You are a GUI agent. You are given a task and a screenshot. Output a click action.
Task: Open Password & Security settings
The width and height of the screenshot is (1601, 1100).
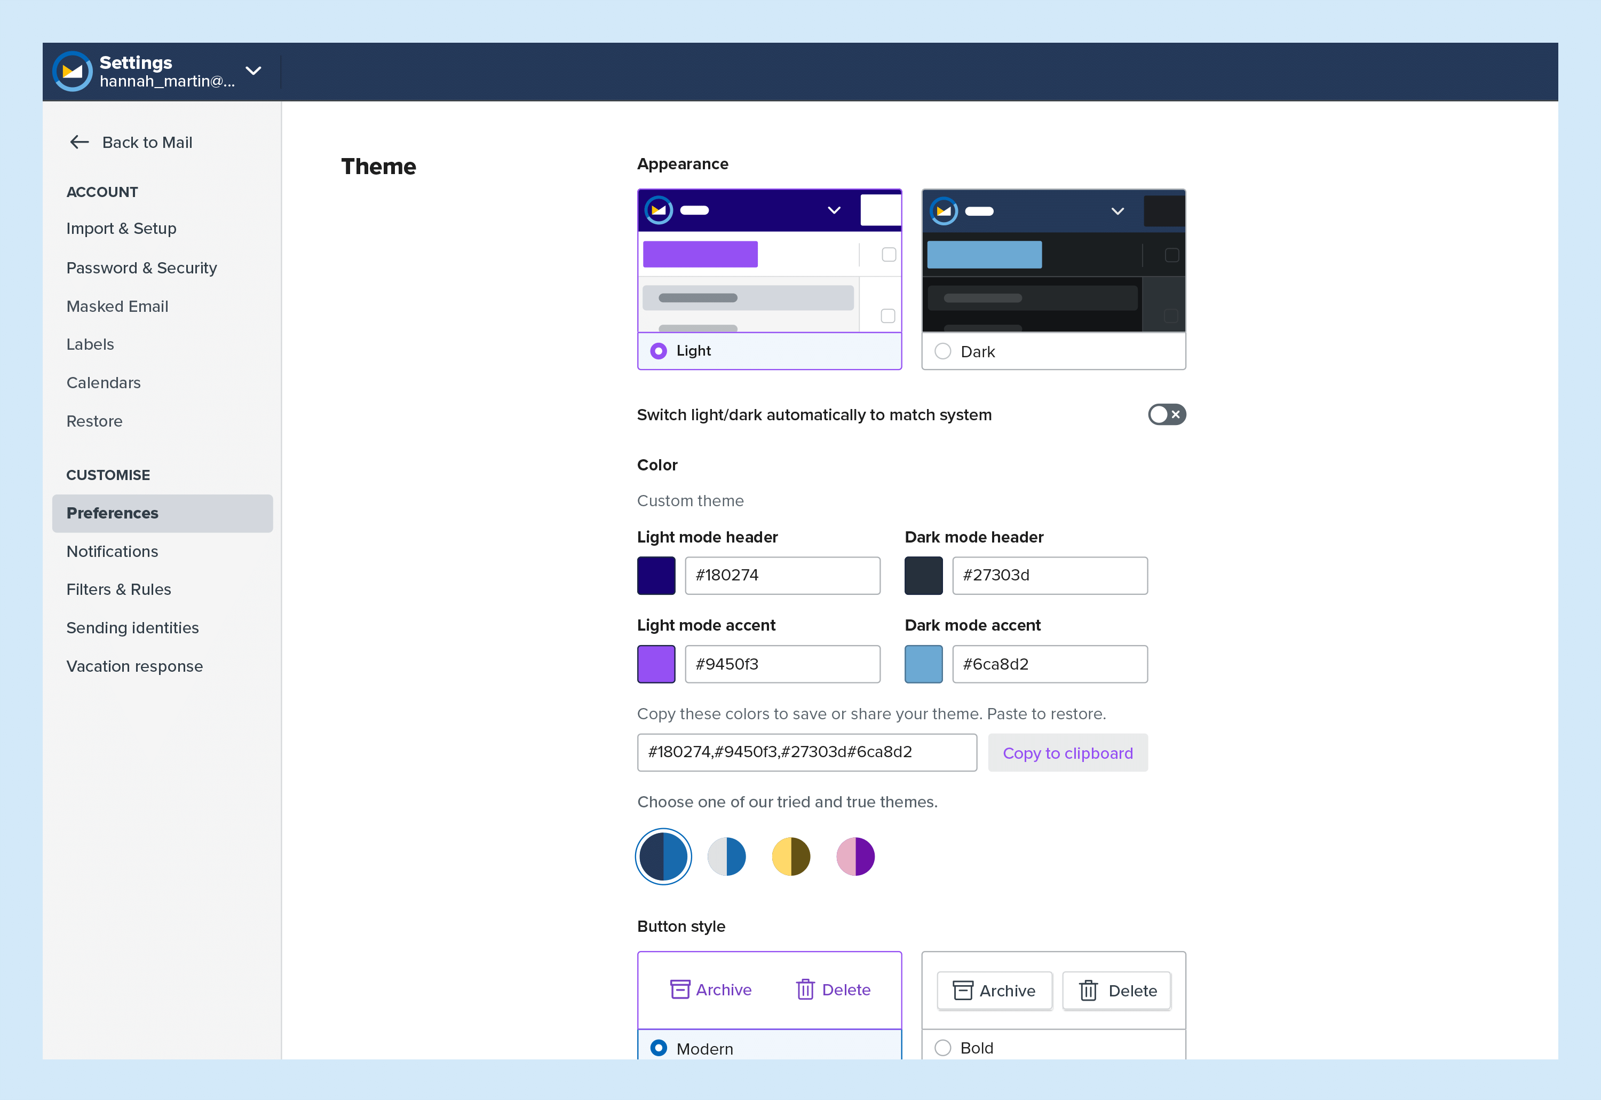coord(141,268)
